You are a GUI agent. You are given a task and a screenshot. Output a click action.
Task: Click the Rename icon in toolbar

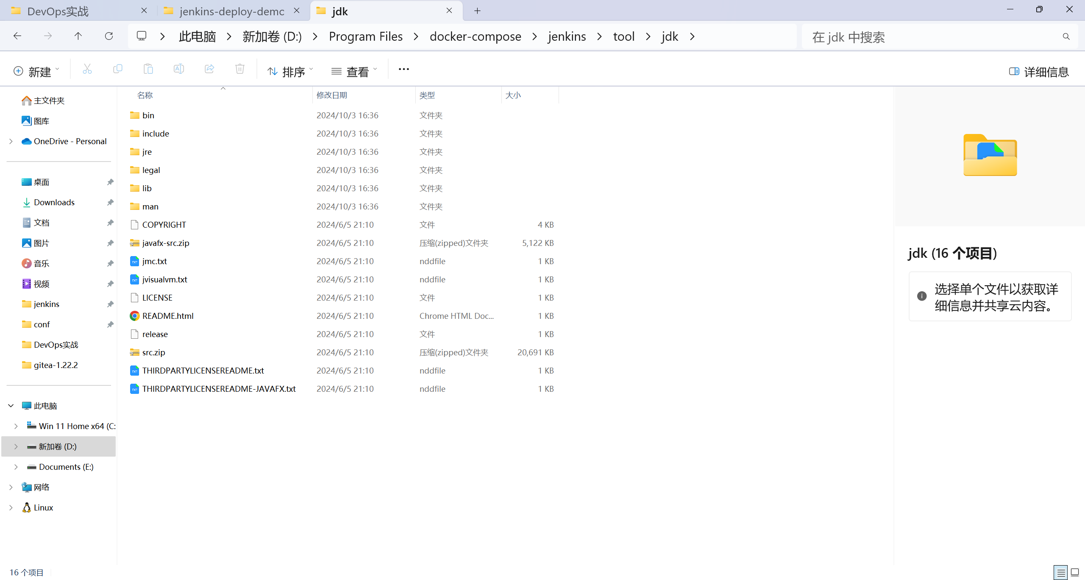pos(179,69)
